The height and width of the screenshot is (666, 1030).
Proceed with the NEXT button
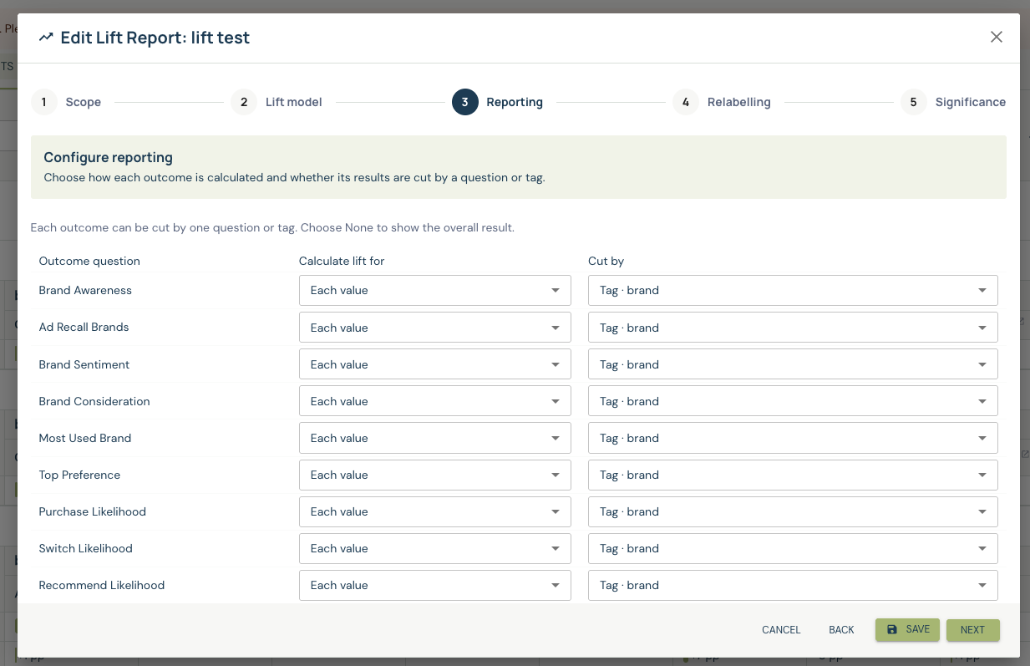click(x=972, y=630)
